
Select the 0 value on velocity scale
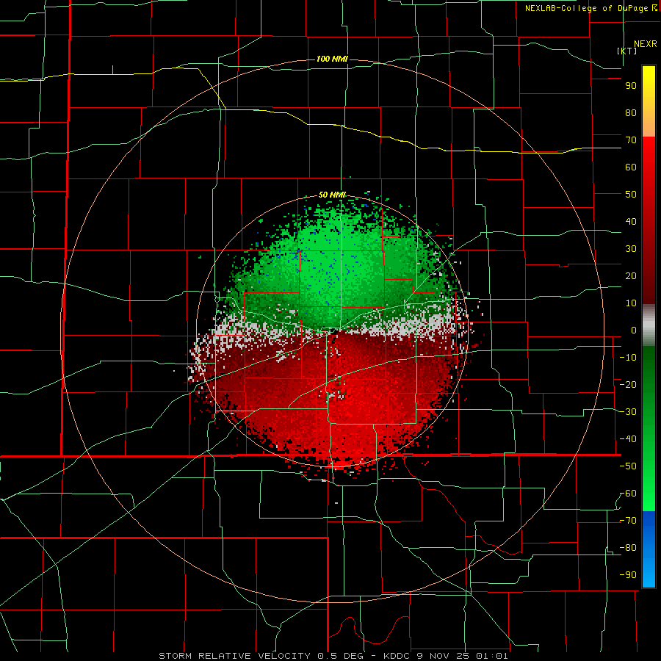pos(634,330)
